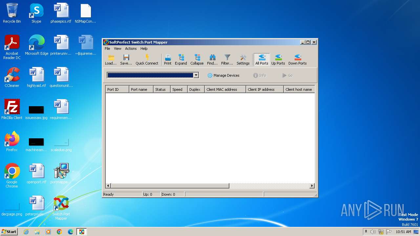Click the Print toolbar icon

tap(168, 60)
